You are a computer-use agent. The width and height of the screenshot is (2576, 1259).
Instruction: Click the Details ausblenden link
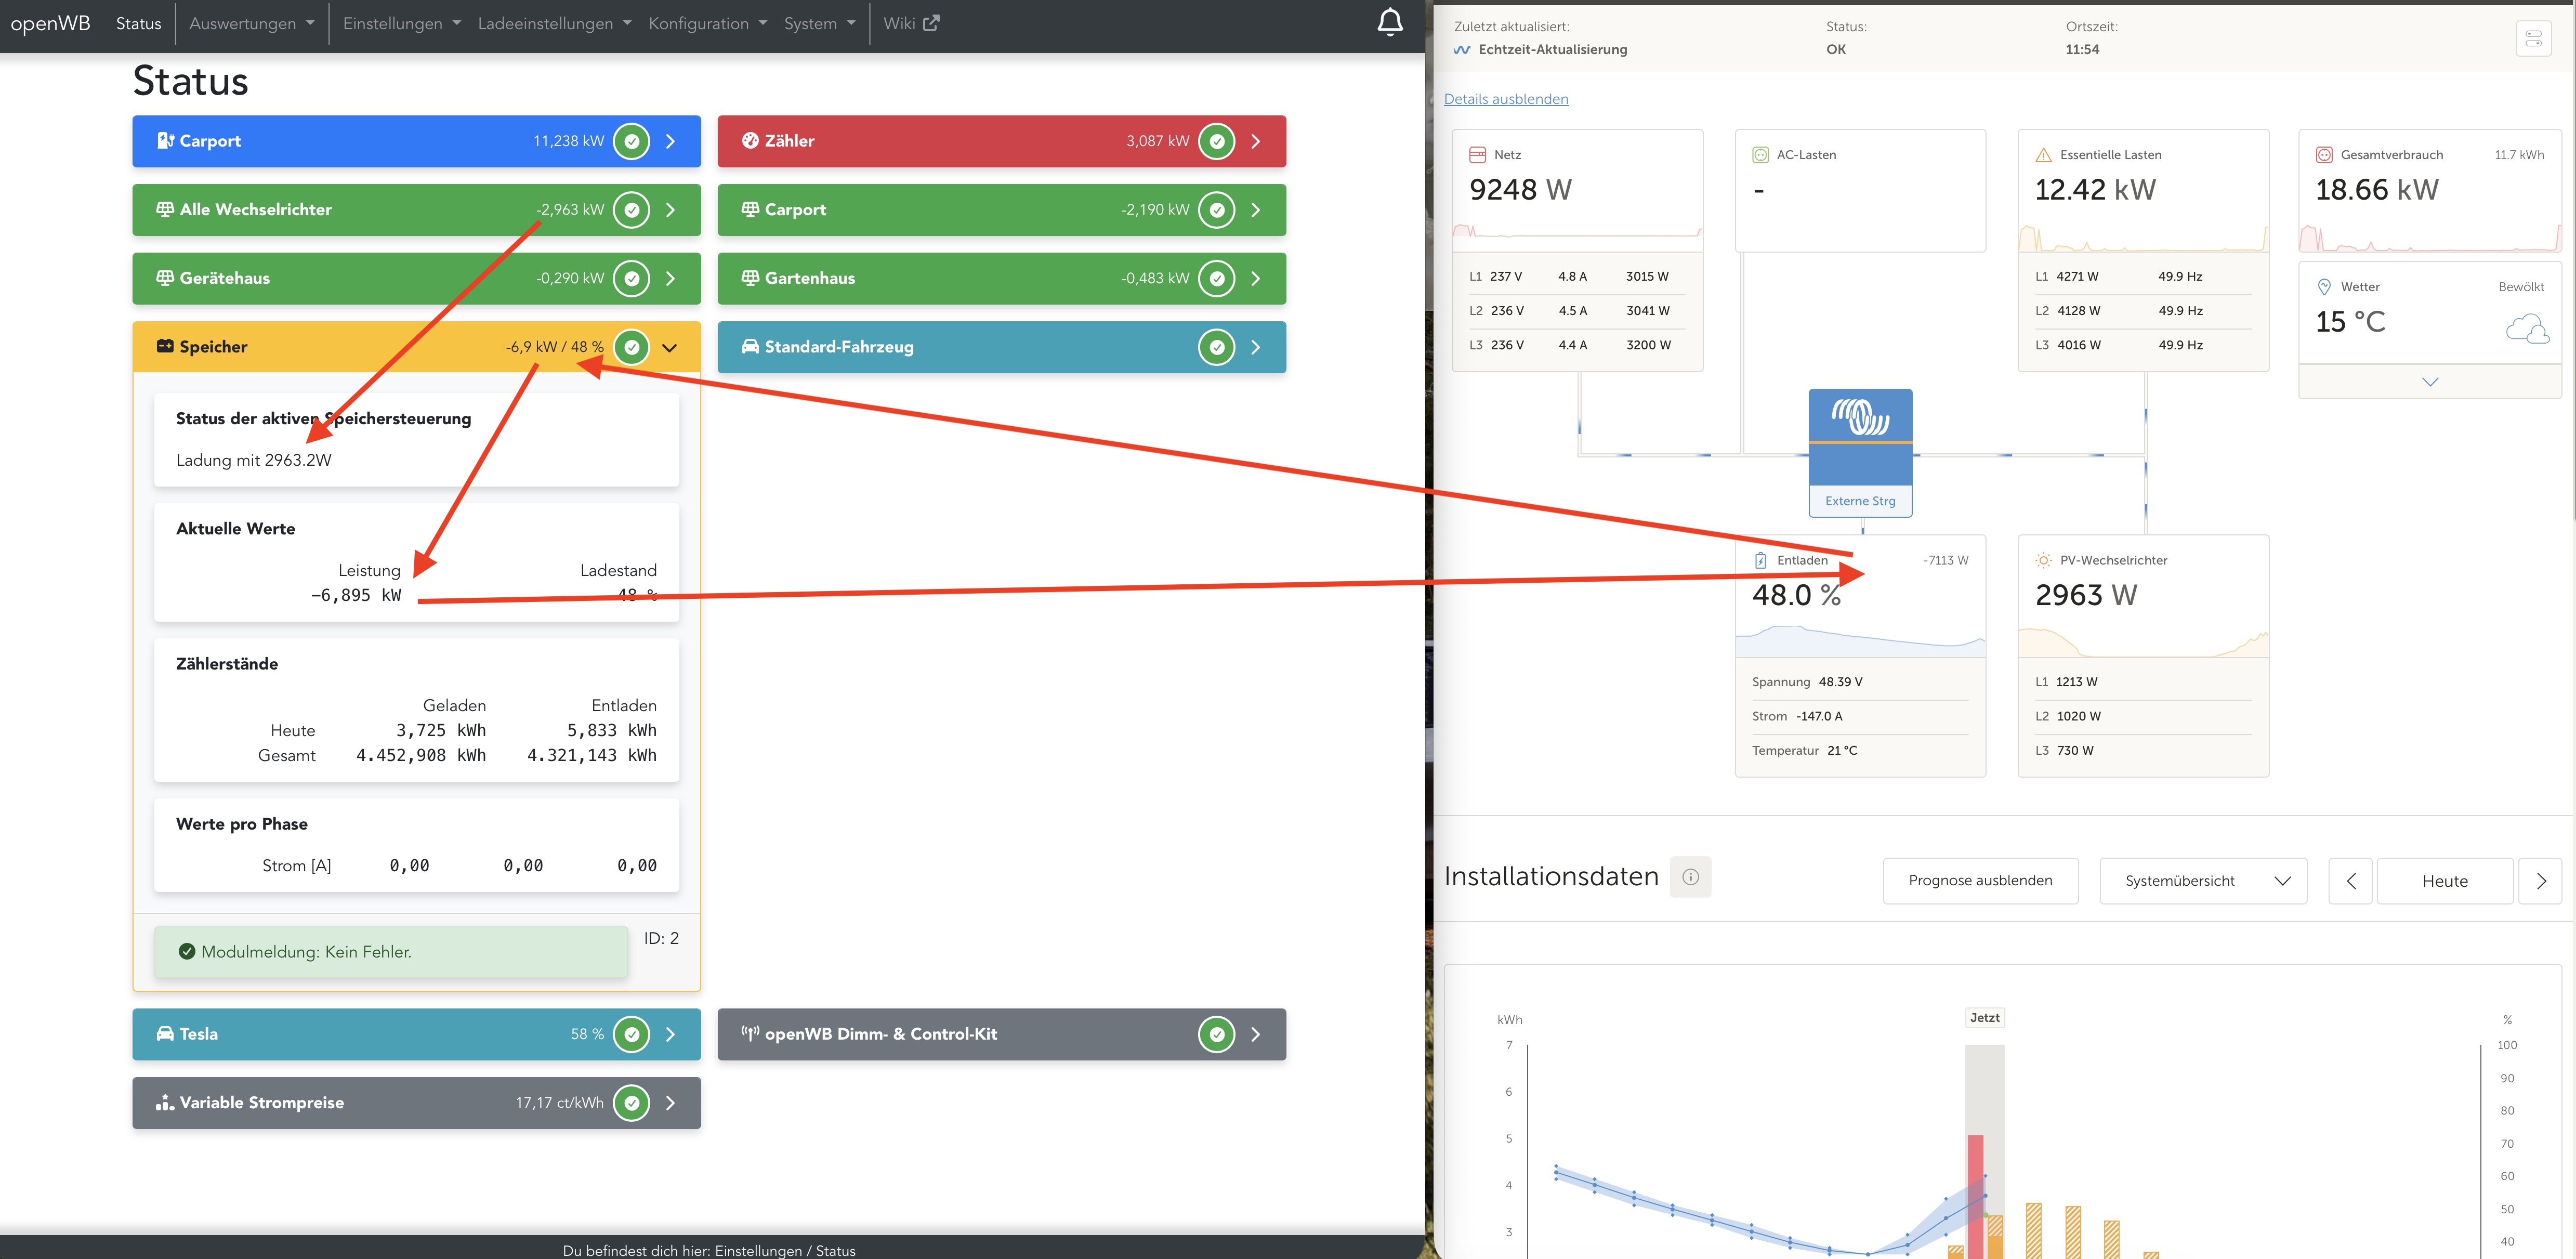pos(1505,99)
